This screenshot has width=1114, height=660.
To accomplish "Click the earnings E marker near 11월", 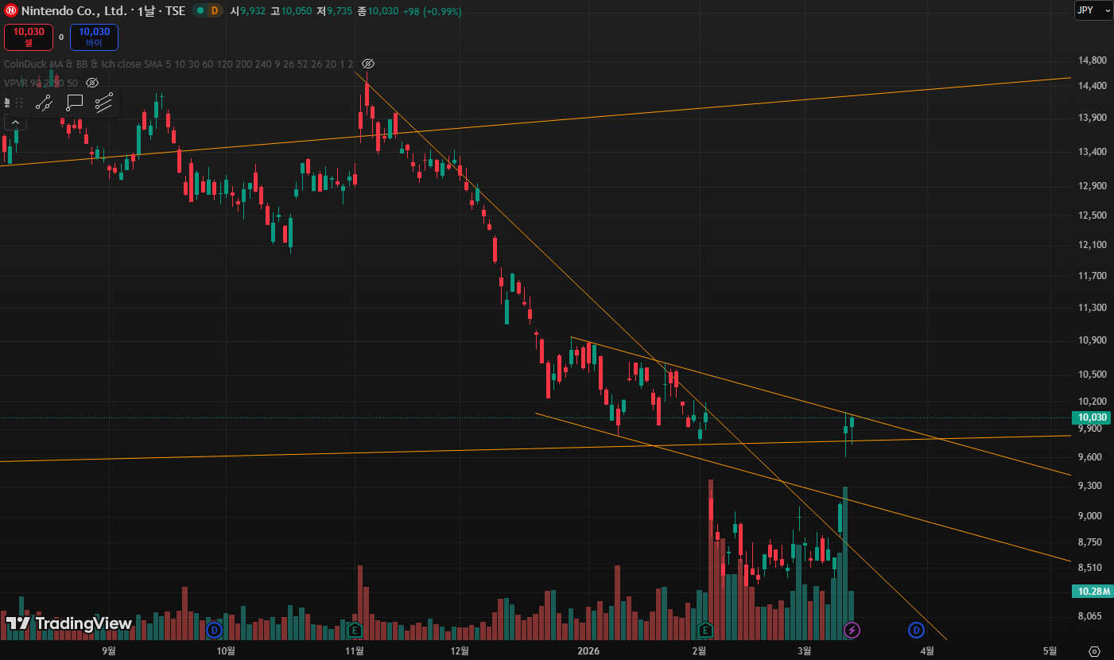I will point(355,631).
